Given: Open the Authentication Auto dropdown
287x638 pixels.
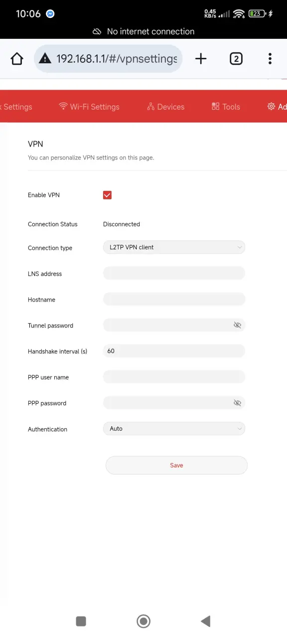Looking at the screenshot, I should (174, 429).
